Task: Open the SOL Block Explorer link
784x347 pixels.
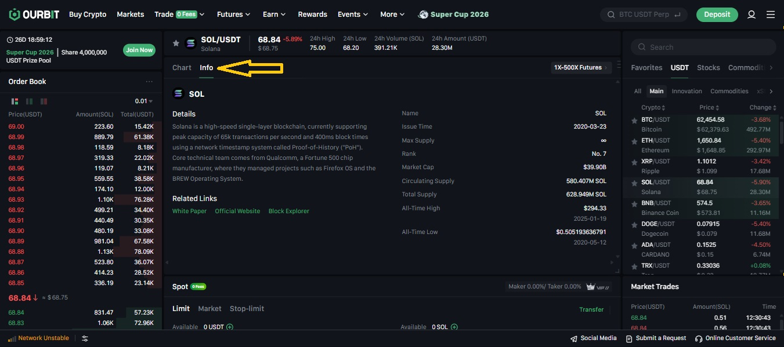Action: [x=289, y=211]
